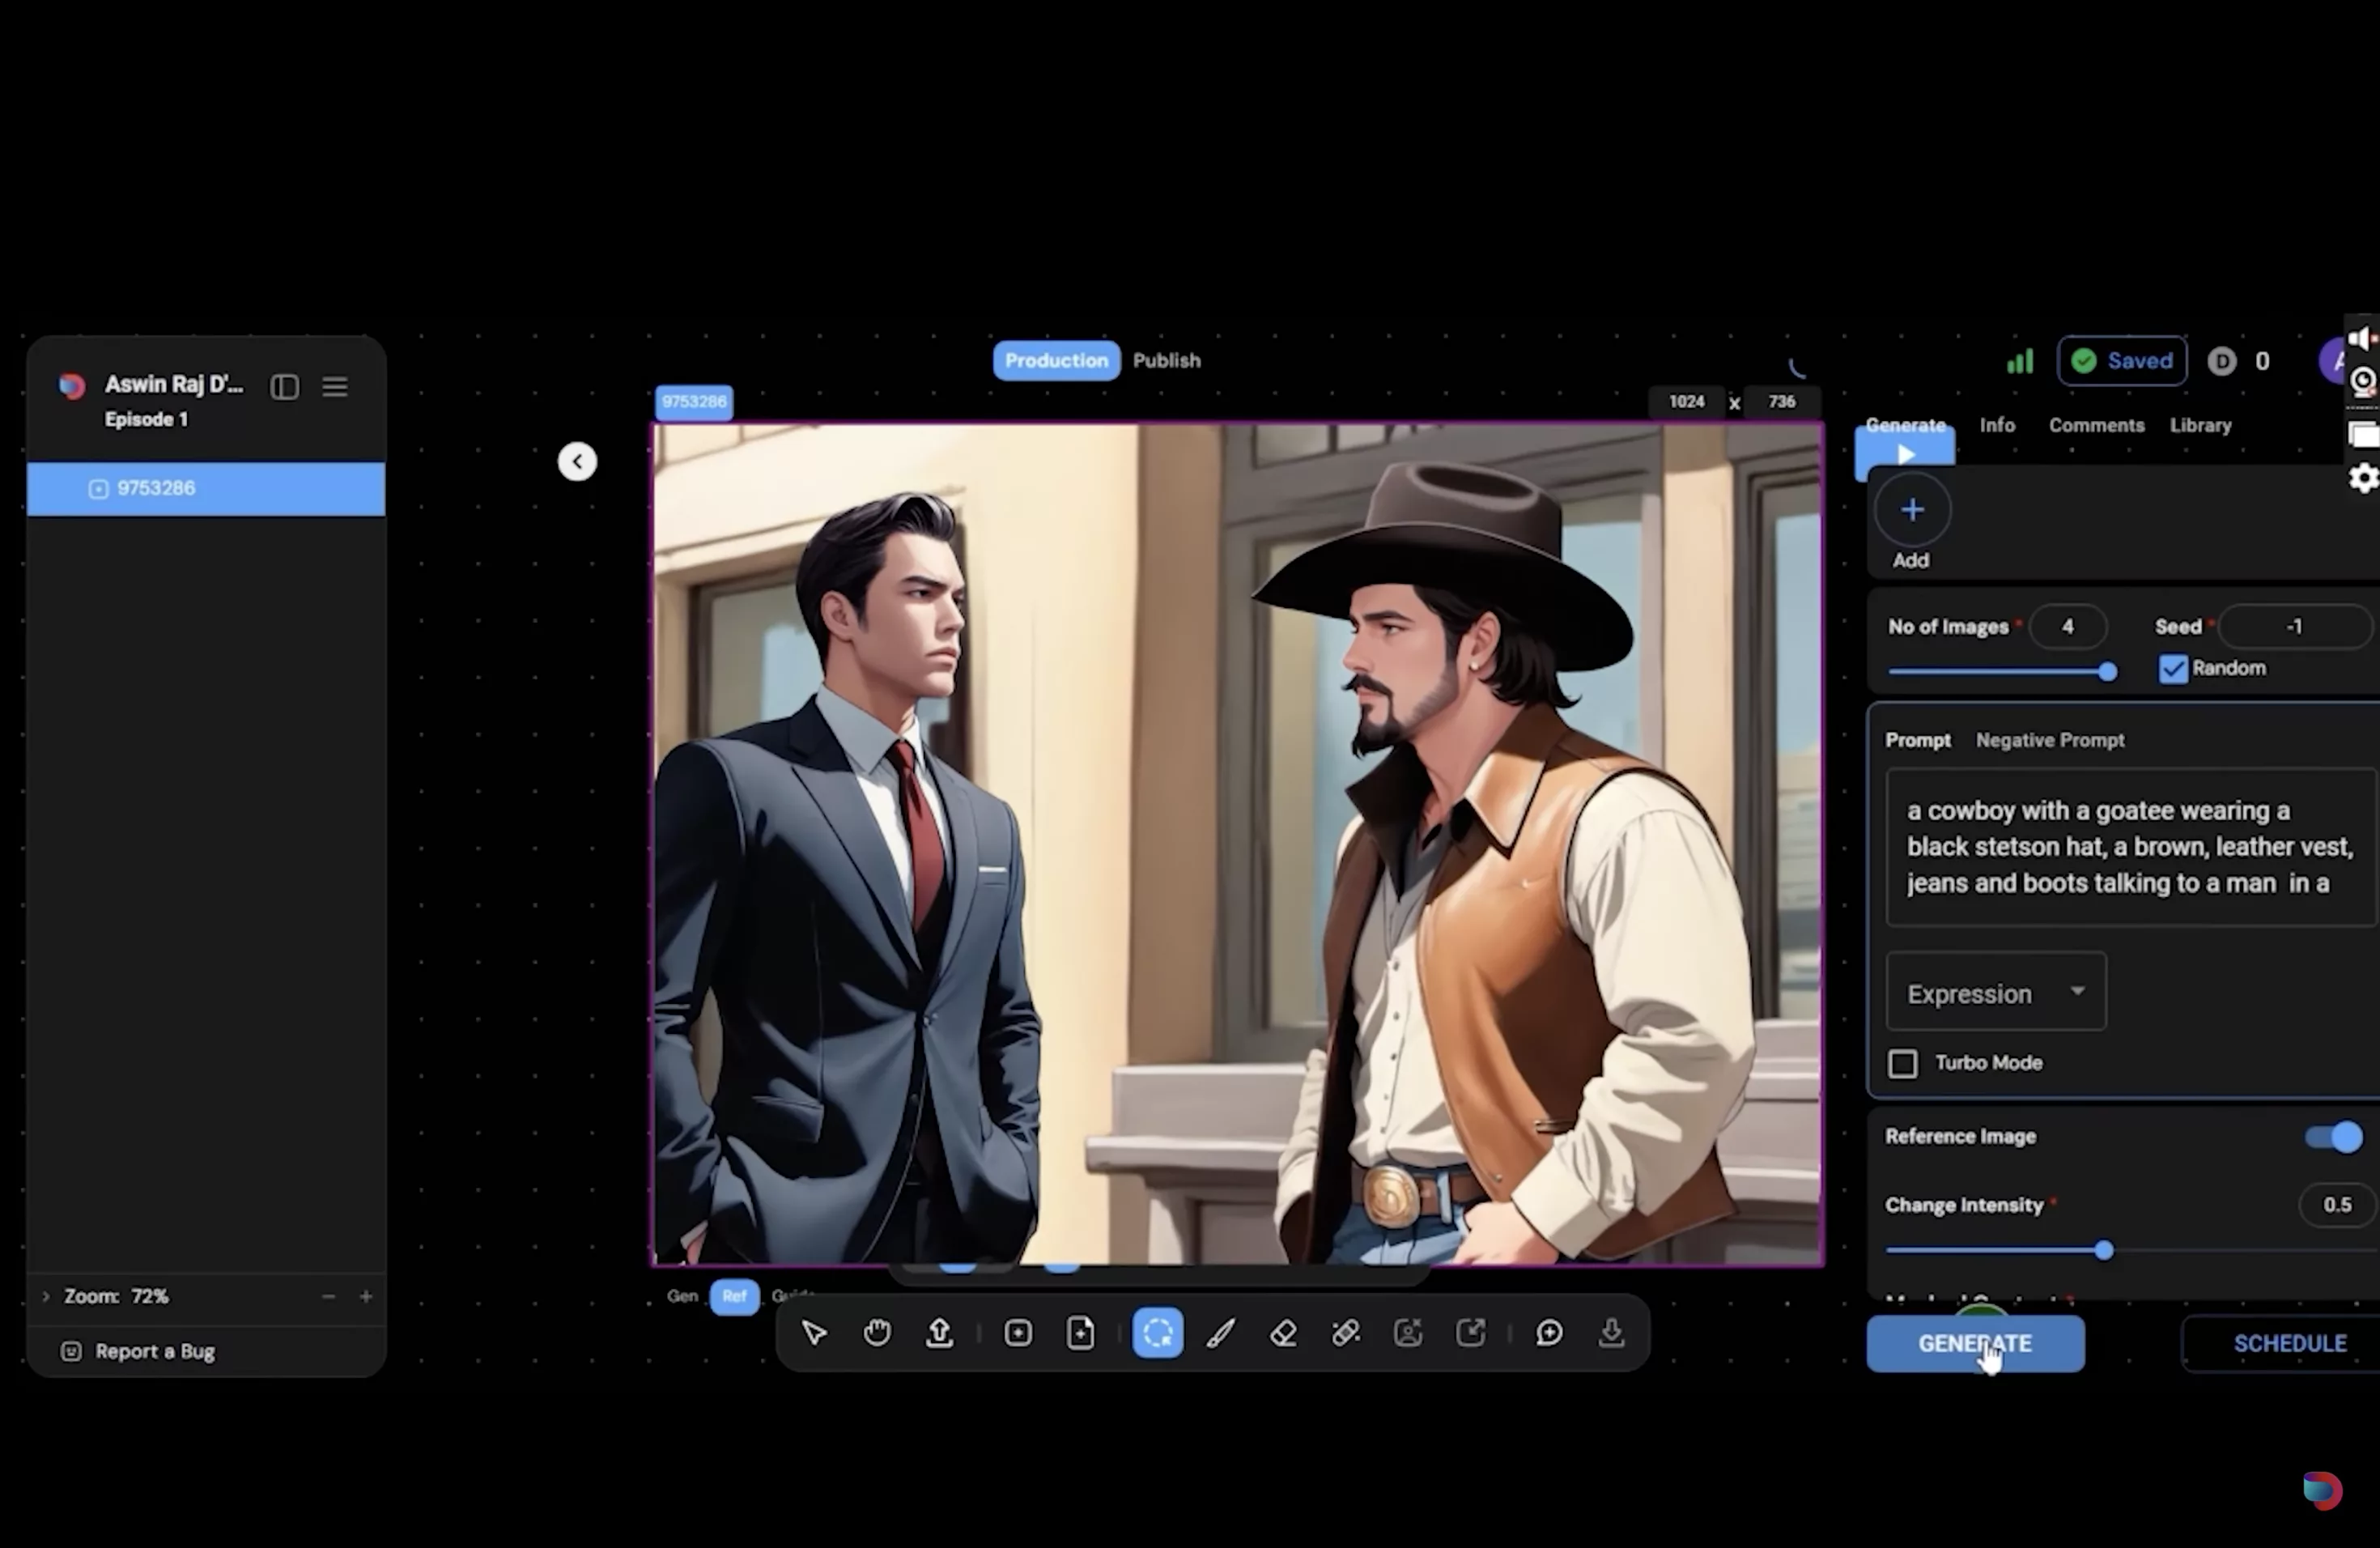The image size is (2380, 1548).
Task: Click the Change Intensity 0.5 value field
Action: pos(2337,1205)
